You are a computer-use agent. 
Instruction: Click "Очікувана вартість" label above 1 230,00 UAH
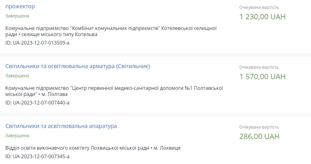(259, 7)
